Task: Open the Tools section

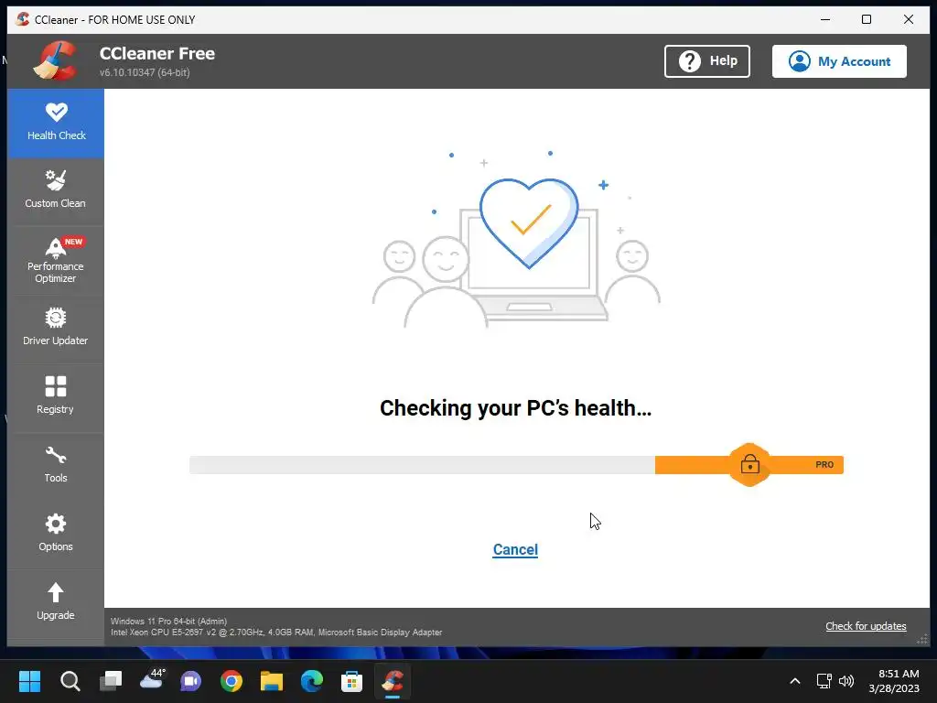Action: tap(56, 466)
